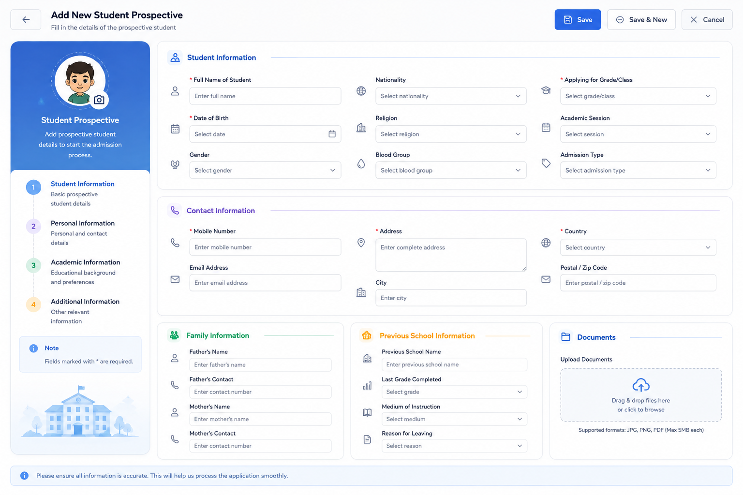Click the Save button
Image resolution: width=743 pixels, height=495 pixels.
coord(578,20)
